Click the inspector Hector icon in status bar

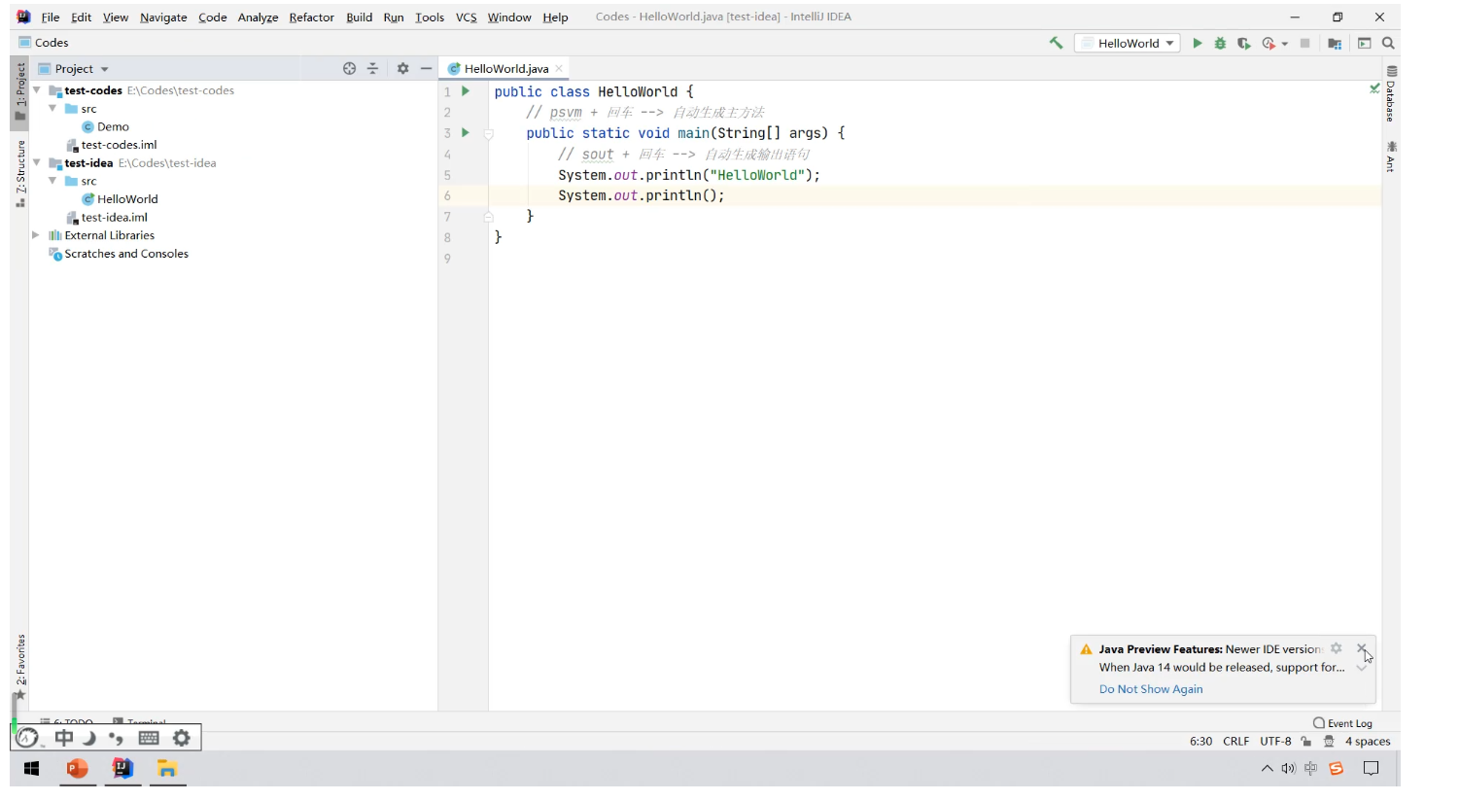coord(1329,741)
